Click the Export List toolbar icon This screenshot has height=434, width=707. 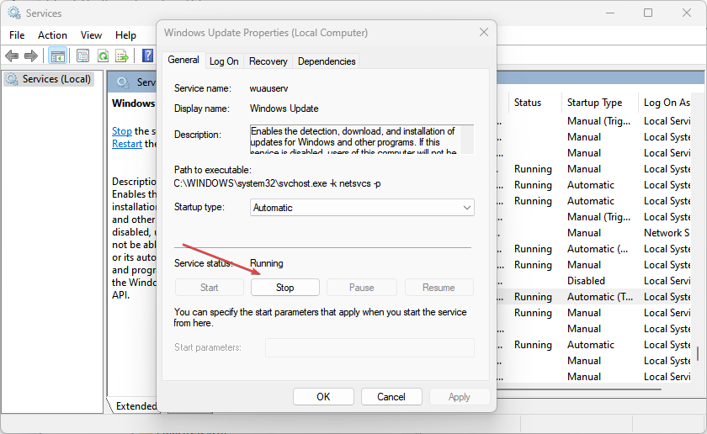[x=122, y=56]
